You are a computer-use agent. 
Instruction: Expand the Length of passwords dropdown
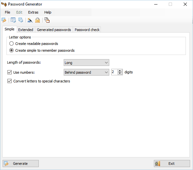86,63
